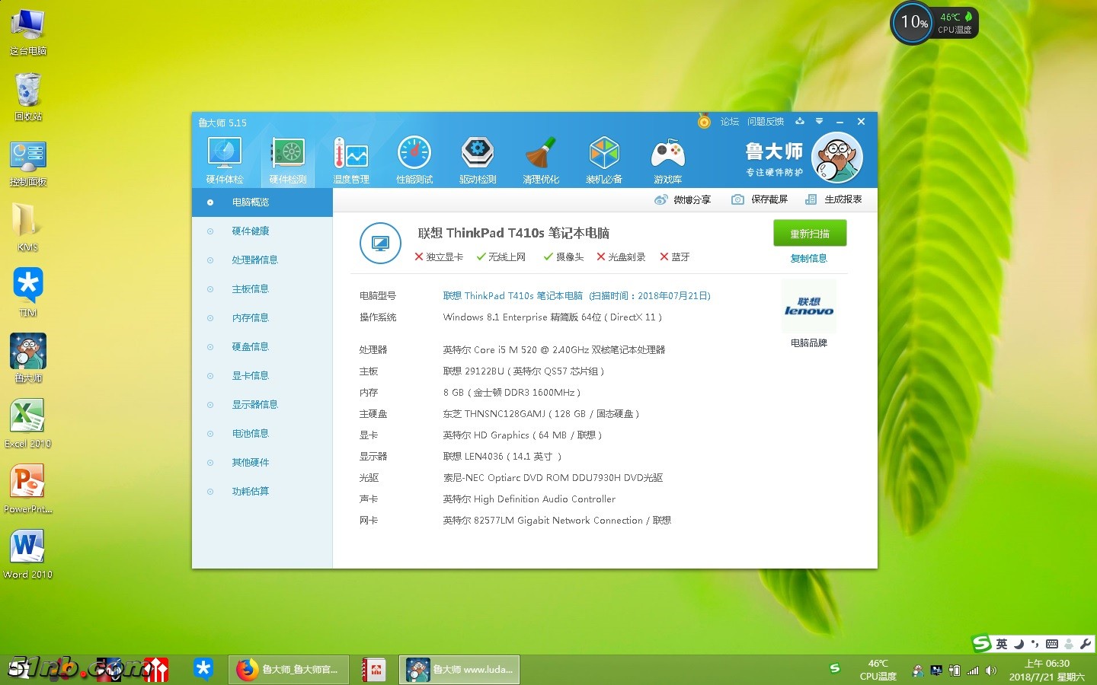Select the 温度管理 temperature management tool
Viewport: 1097px width, 685px height.
tap(351, 158)
